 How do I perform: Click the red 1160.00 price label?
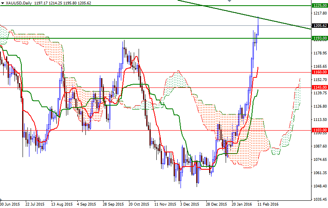tap(320, 72)
